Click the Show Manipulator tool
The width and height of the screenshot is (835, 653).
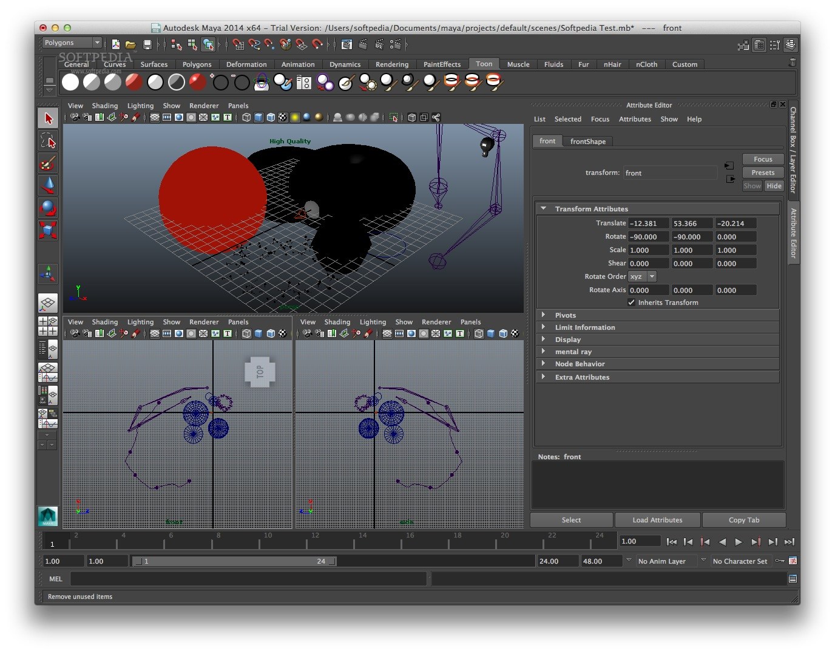point(49,274)
